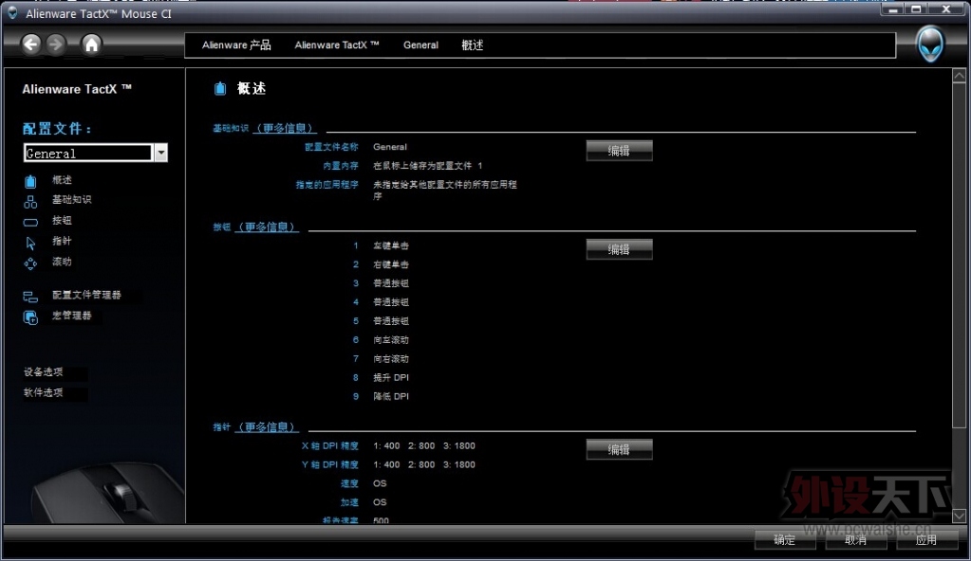Open 按钮 section via its rectangle icon

pyautogui.click(x=30, y=222)
